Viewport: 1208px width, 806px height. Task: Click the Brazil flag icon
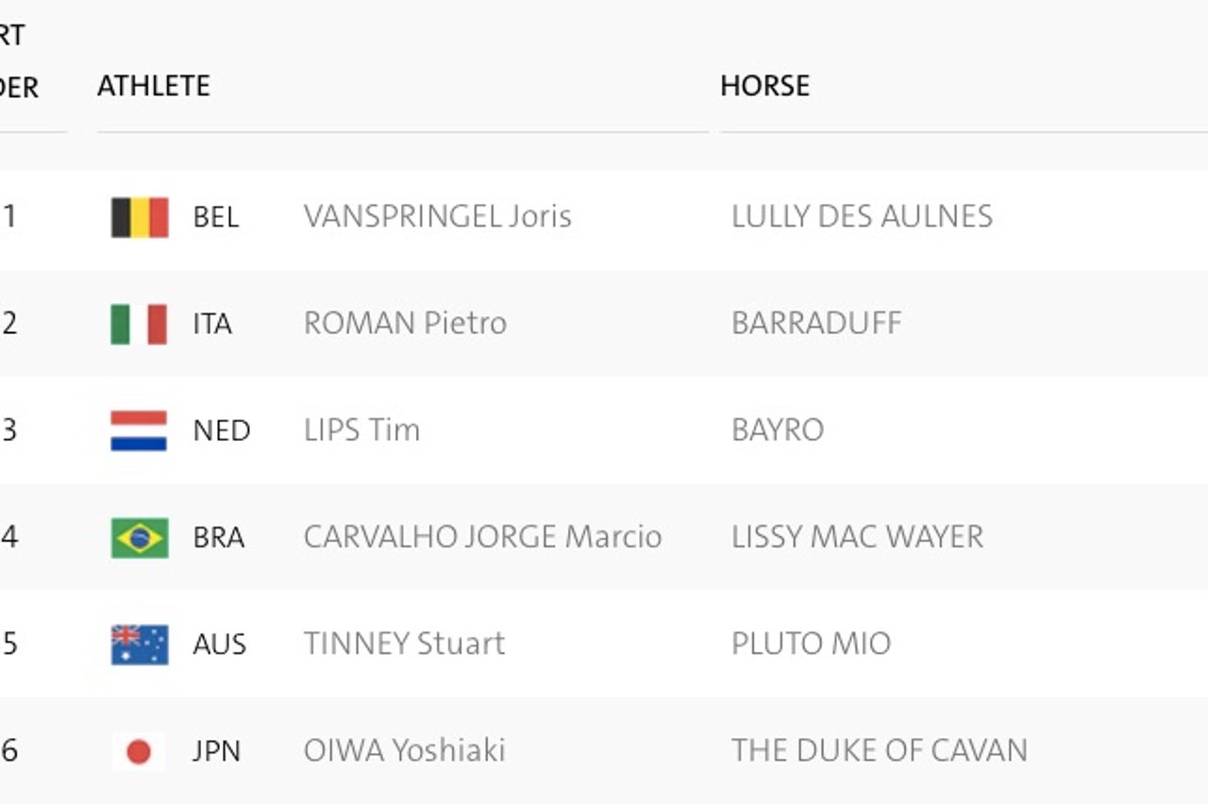coord(140,537)
